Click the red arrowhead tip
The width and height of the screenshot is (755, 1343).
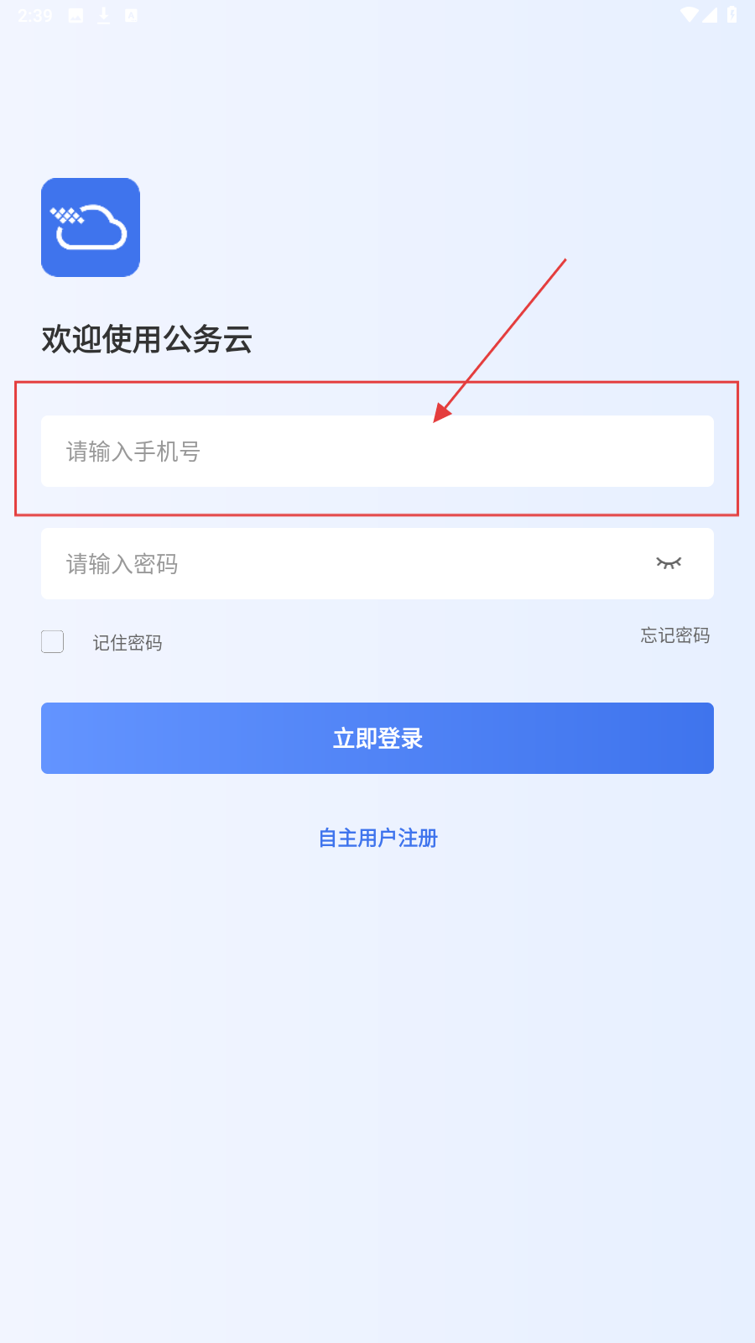pyautogui.click(x=436, y=420)
